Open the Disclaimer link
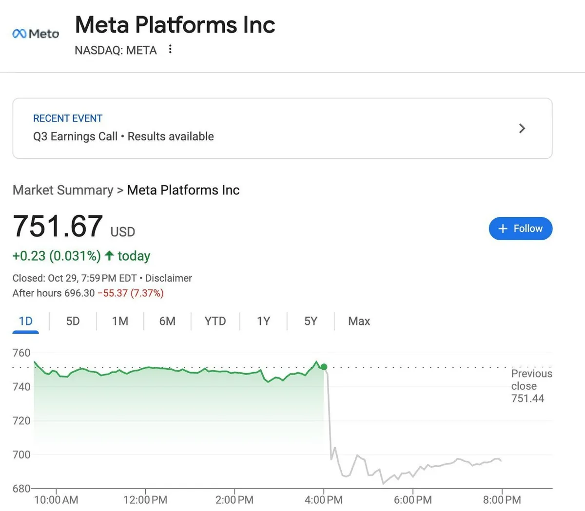This screenshot has width=585, height=511. click(169, 278)
